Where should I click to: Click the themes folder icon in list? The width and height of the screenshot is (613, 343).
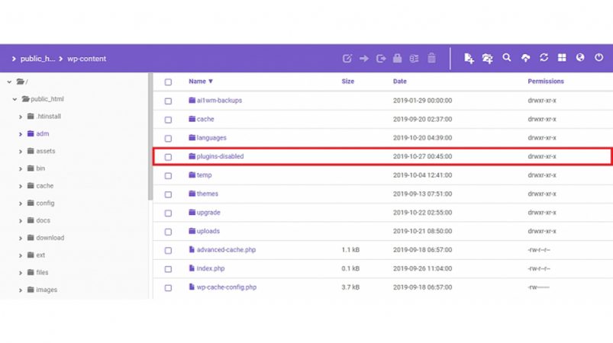pyautogui.click(x=192, y=194)
